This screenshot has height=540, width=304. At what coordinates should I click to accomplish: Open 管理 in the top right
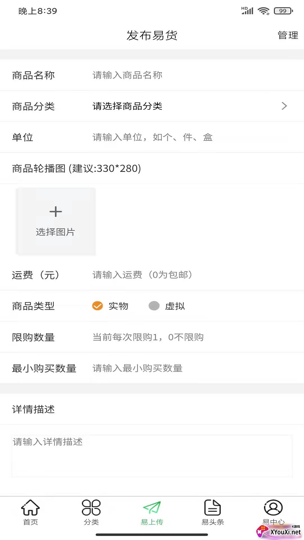coord(288,35)
